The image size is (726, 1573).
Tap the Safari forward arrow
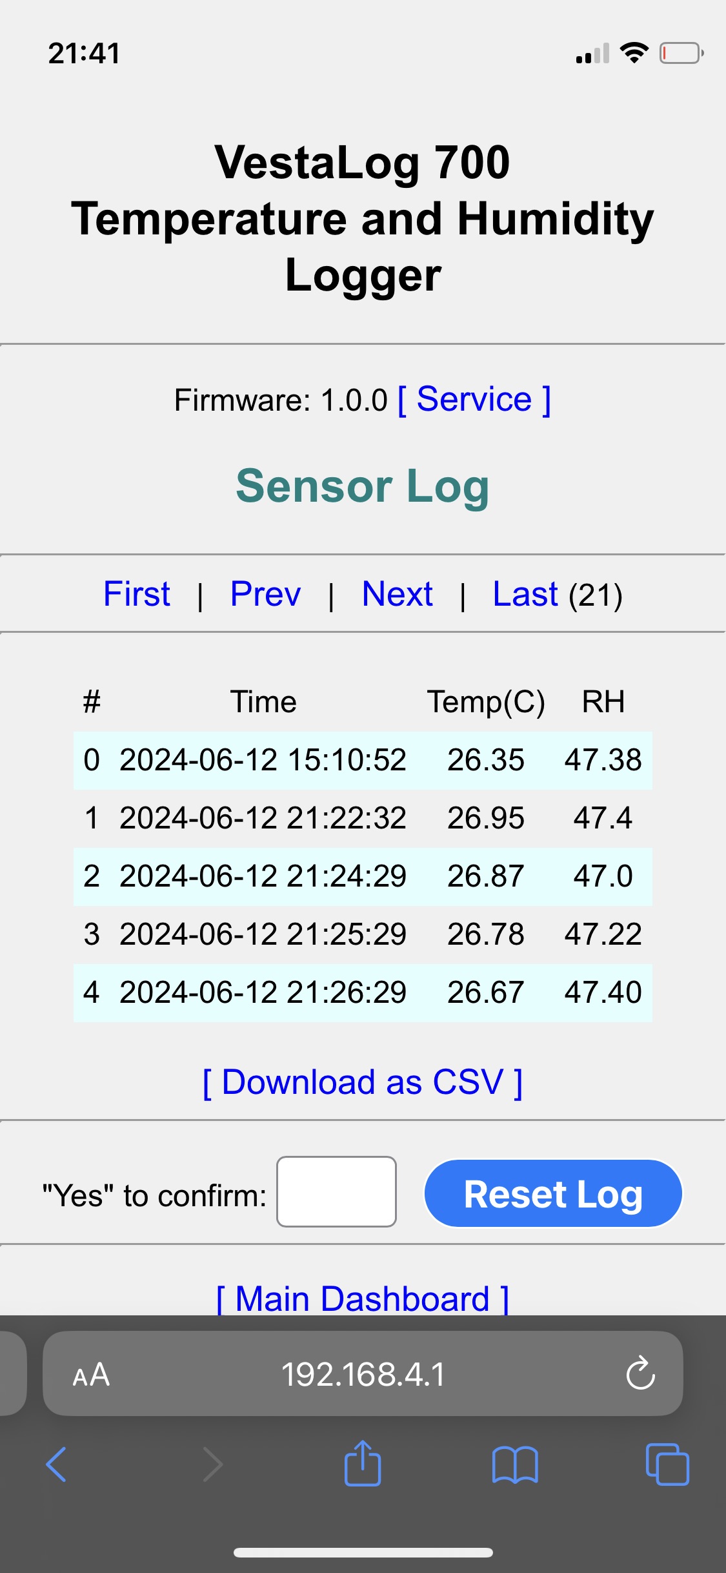click(212, 1465)
